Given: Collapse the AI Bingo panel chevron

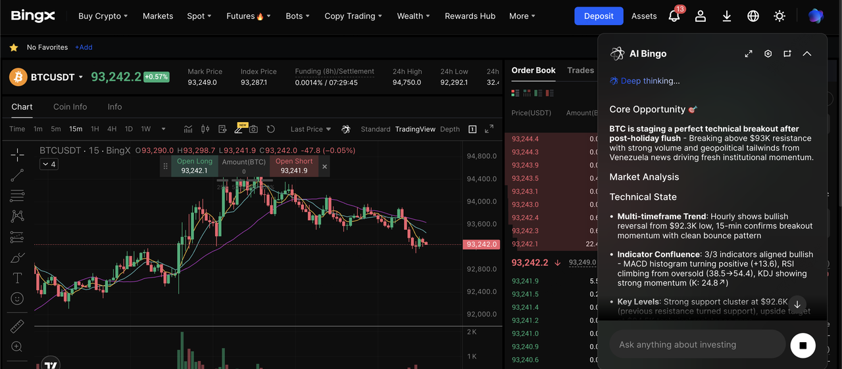Looking at the screenshot, I should tap(807, 54).
